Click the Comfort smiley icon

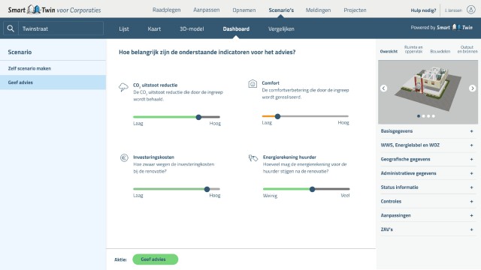click(x=253, y=83)
